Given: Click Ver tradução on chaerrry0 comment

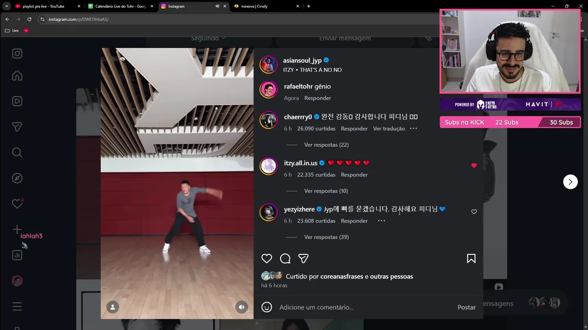Looking at the screenshot, I should [x=389, y=129].
